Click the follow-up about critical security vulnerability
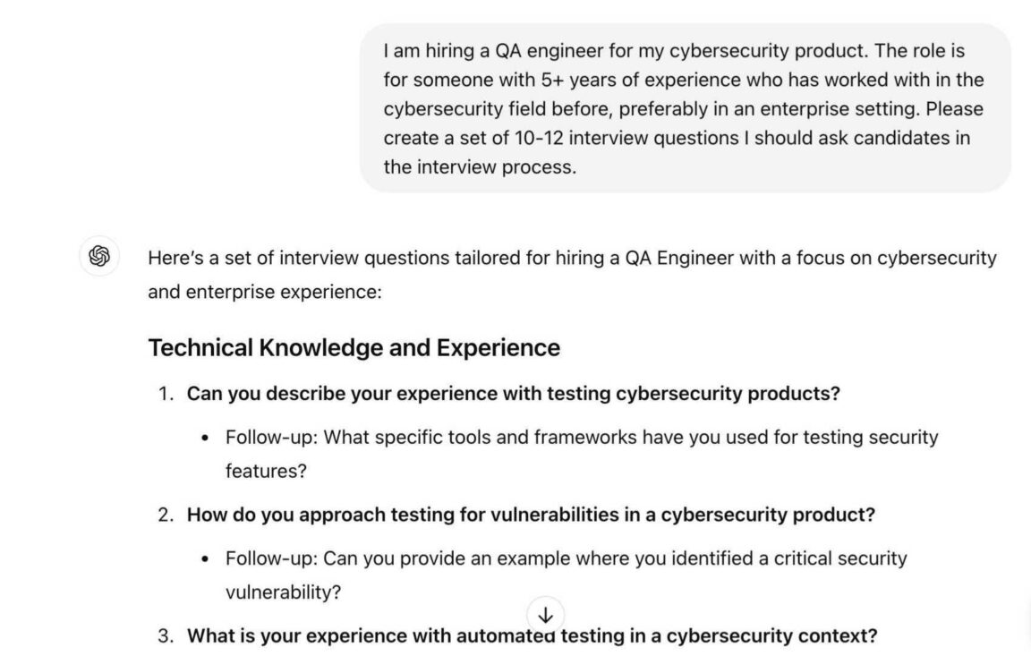1031x656 pixels. tap(564, 558)
